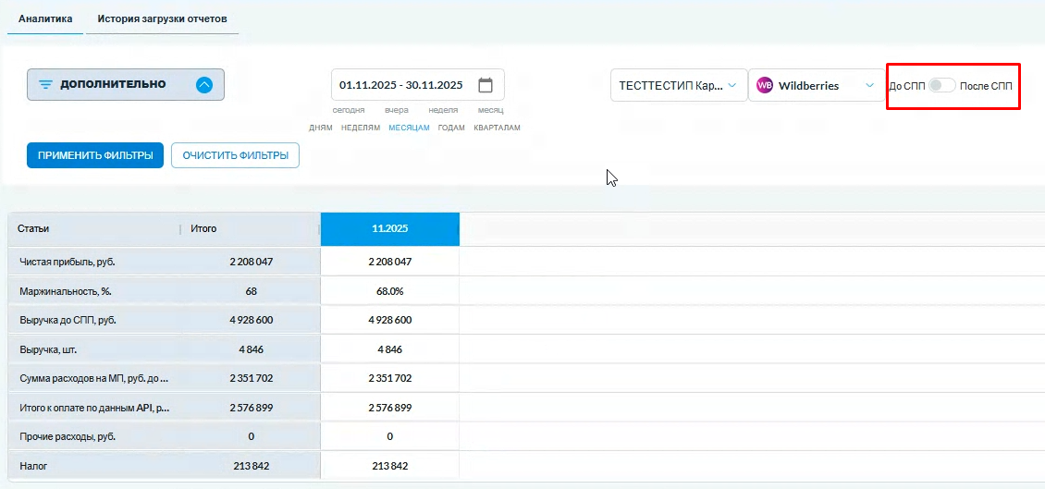Group data by Неделям
Screen dimensions: 1045x489
click(361, 128)
